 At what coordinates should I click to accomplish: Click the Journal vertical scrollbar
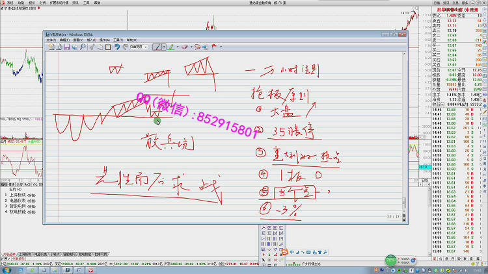pyautogui.click(x=405, y=130)
